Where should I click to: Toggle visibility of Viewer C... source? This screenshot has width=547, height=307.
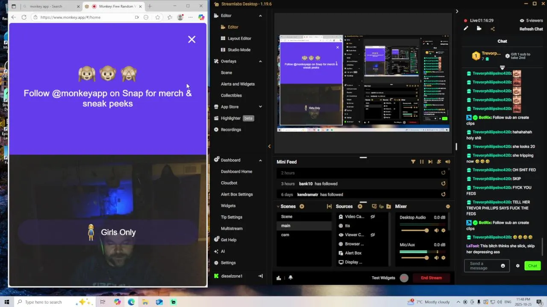tap(373, 235)
